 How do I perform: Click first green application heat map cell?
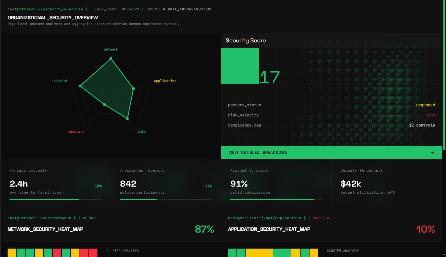(x=232, y=253)
